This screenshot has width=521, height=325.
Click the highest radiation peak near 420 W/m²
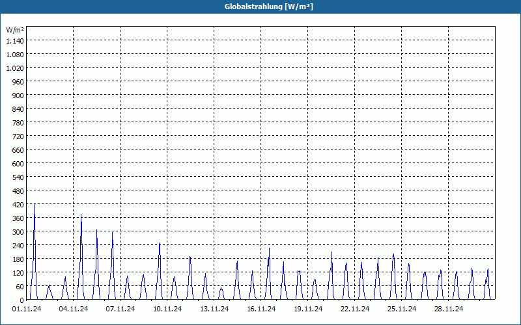(35, 205)
